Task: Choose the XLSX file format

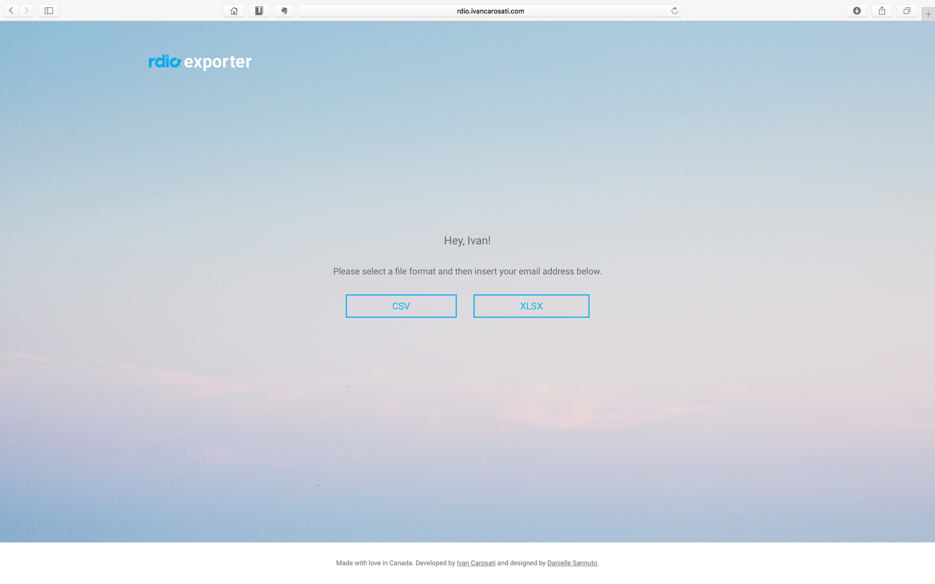Action: tap(531, 306)
